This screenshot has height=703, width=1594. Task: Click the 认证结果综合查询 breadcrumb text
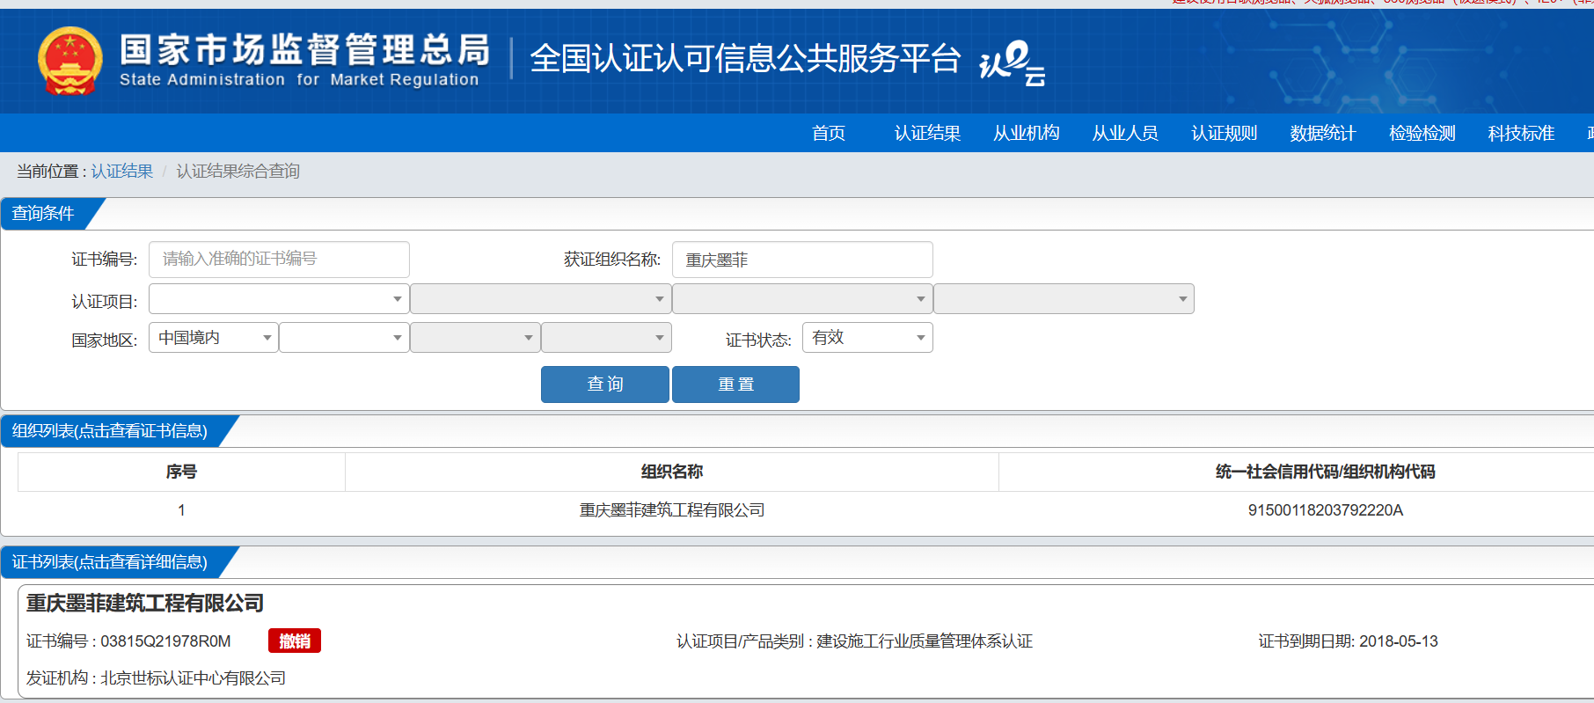coord(238,171)
